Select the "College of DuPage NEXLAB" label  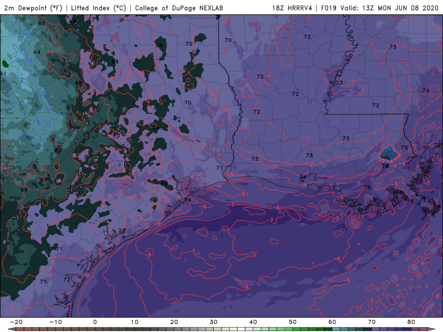(x=179, y=8)
